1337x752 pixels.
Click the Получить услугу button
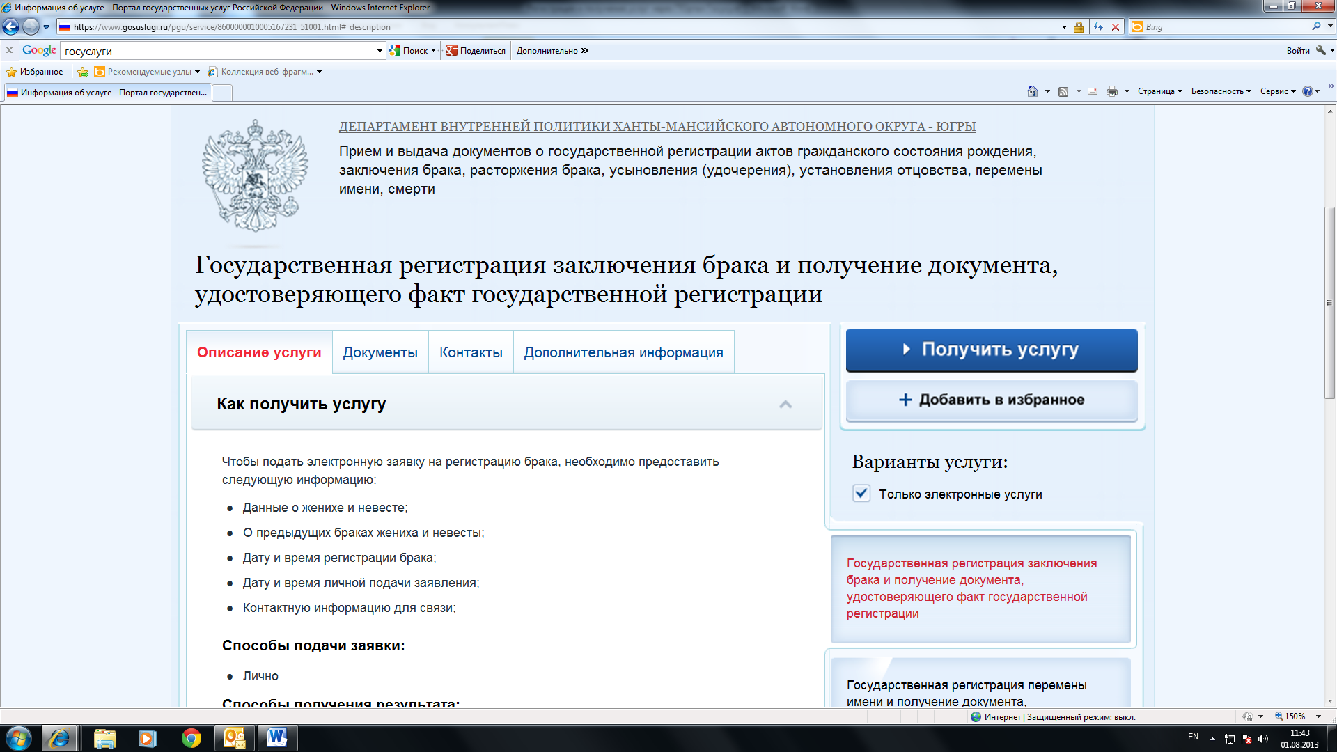coord(992,350)
